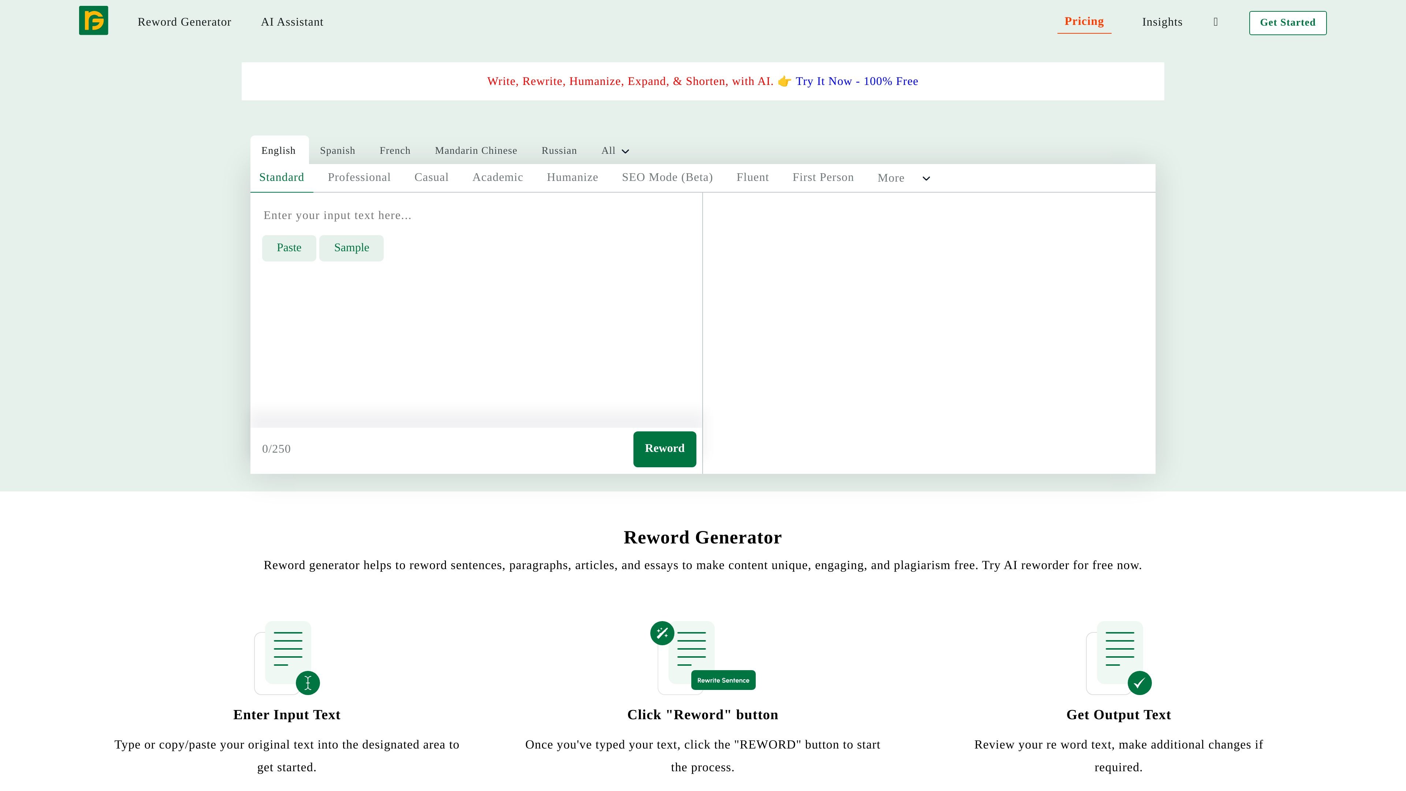Switch to the Spanish language tab
1406x791 pixels.
pos(337,151)
